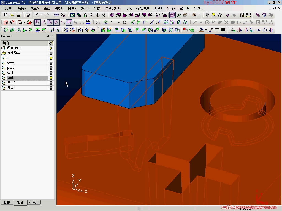The height and width of the screenshot is (211, 282).
Task: Open the 文件F menu
Action: 9,8
